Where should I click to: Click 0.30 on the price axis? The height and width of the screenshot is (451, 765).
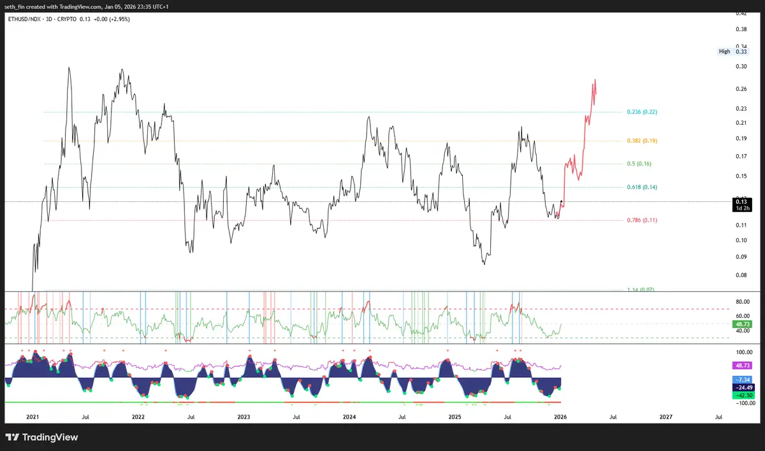tap(741, 66)
